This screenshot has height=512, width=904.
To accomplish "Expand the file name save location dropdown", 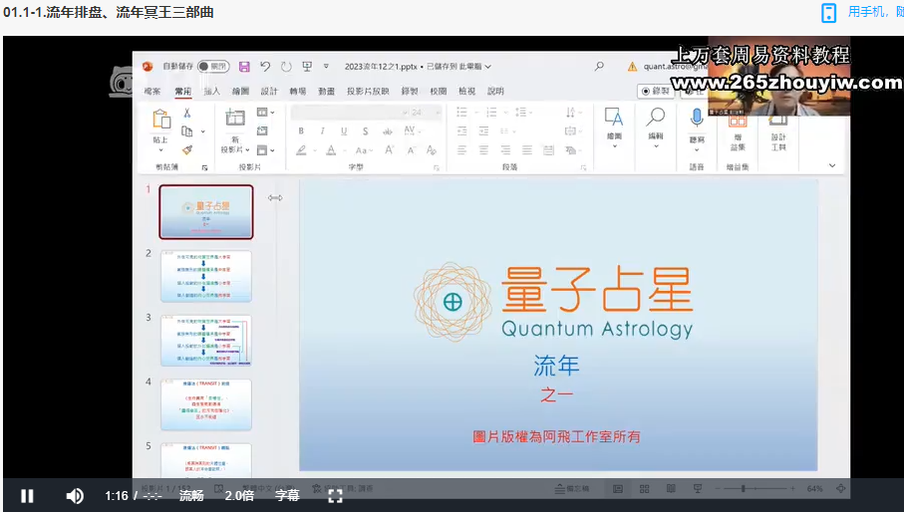I will 487,66.
